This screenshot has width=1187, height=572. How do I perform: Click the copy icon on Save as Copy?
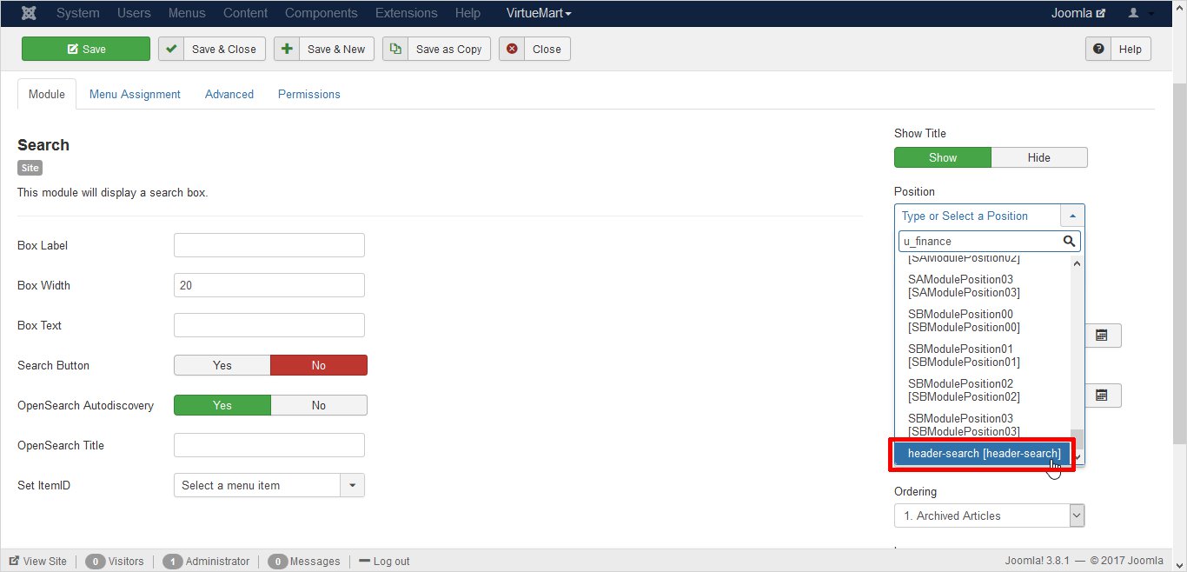[x=395, y=49]
